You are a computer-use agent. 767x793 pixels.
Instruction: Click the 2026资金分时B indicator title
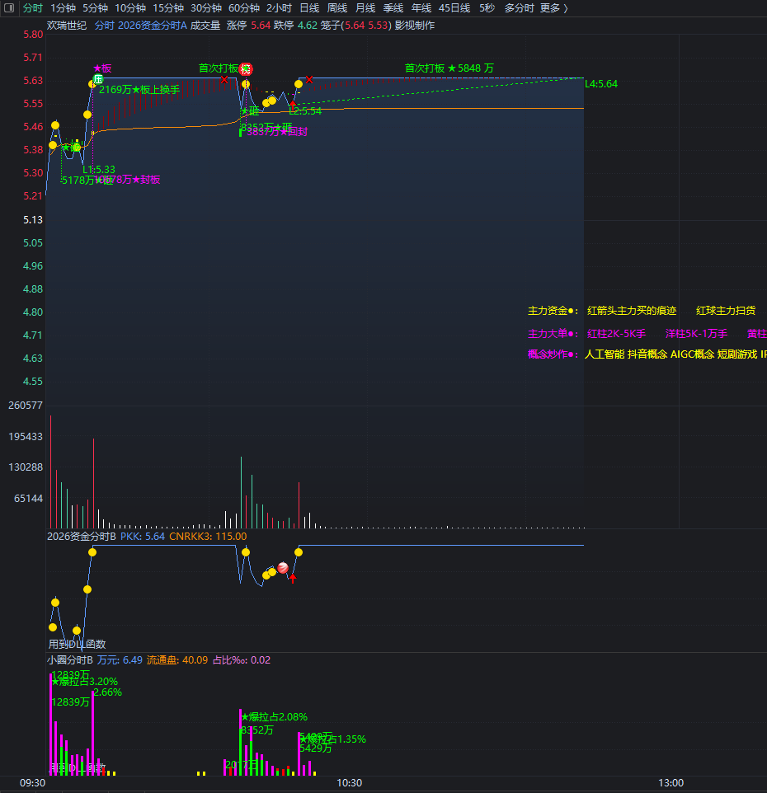[x=82, y=536]
